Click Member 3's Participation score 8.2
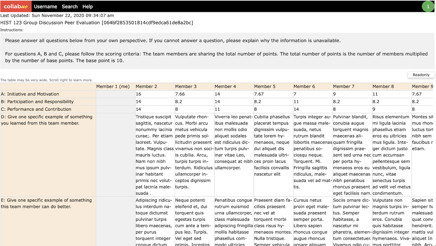This screenshot has height=246, width=436. (x=194, y=102)
